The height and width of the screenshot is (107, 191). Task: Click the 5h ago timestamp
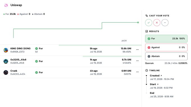click(x=94, y=48)
